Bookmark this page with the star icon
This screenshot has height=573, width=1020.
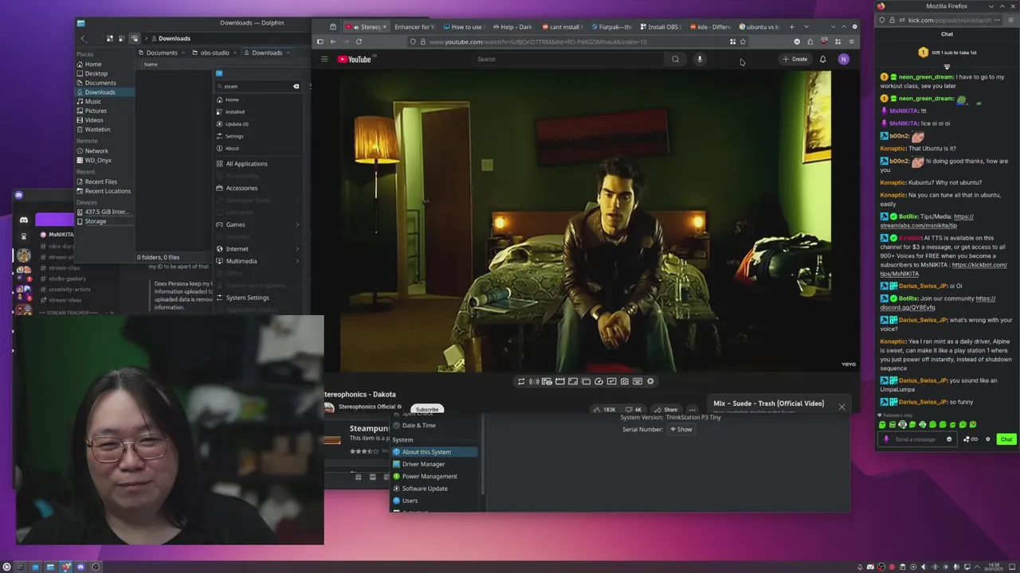[743, 41]
